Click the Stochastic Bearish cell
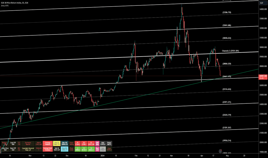This screenshot has width=268, height=158. tap(28, 144)
